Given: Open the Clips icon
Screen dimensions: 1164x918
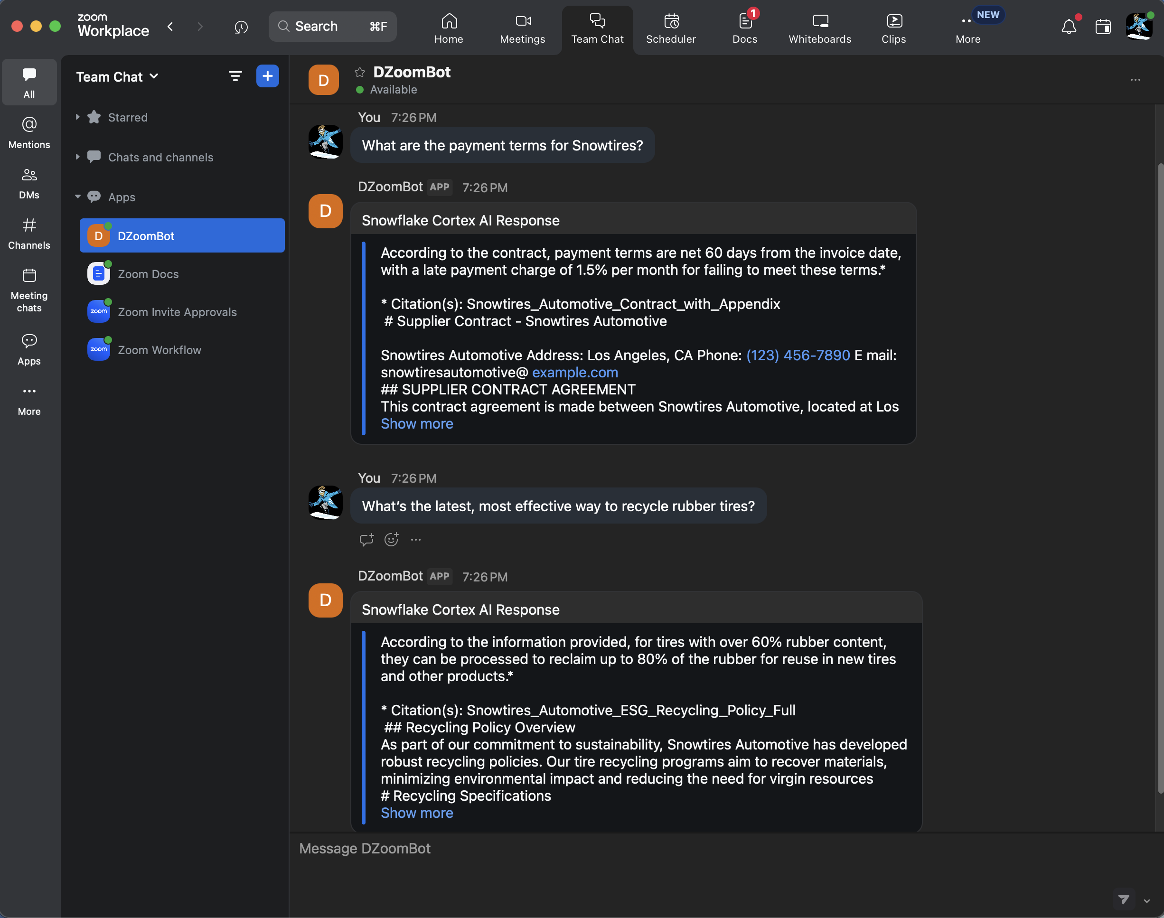Looking at the screenshot, I should point(893,29).
